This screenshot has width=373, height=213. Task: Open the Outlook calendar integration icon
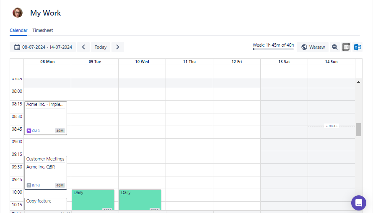point(357,47)
